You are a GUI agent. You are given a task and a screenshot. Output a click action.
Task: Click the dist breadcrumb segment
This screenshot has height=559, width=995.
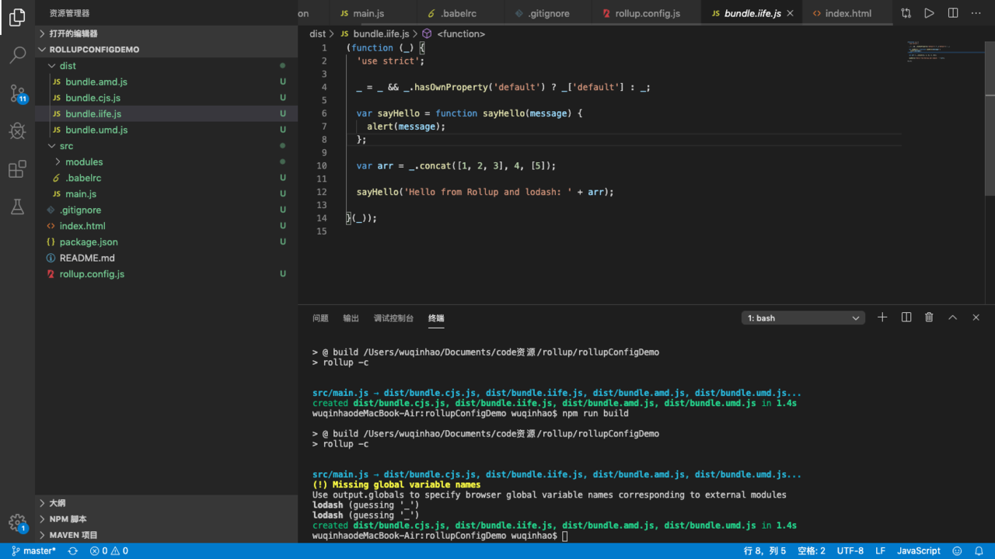[x=318, y=34]
